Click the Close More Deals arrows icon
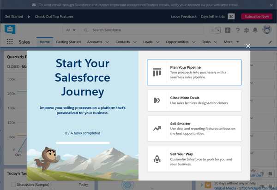This screenshot has width=277, height=190. (x=157, y=100)
